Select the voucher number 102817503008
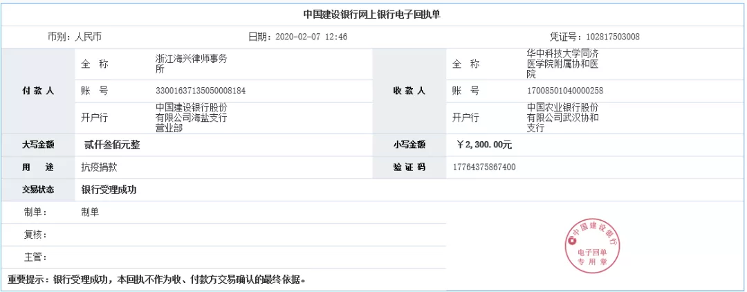 click(x=613, y=37)
